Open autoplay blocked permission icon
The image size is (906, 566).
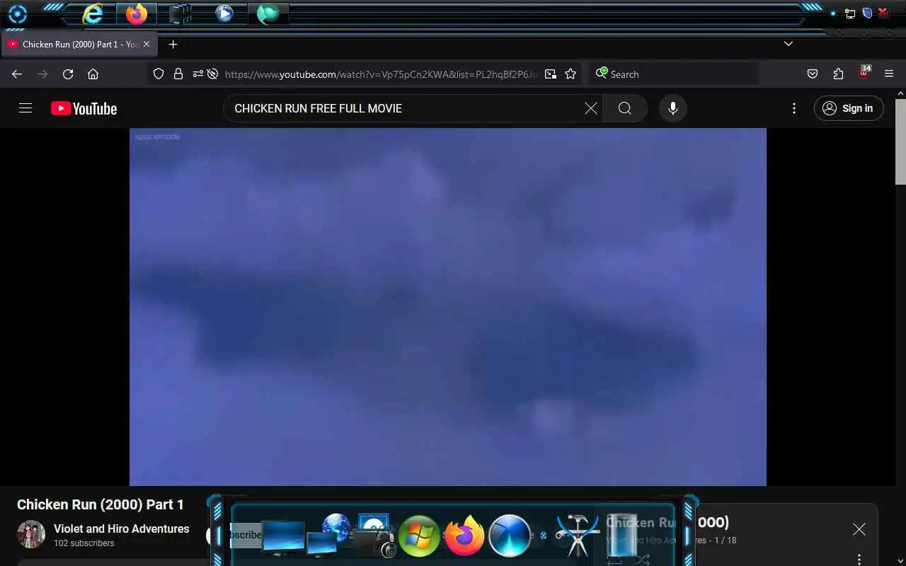(x=212, y=74)
